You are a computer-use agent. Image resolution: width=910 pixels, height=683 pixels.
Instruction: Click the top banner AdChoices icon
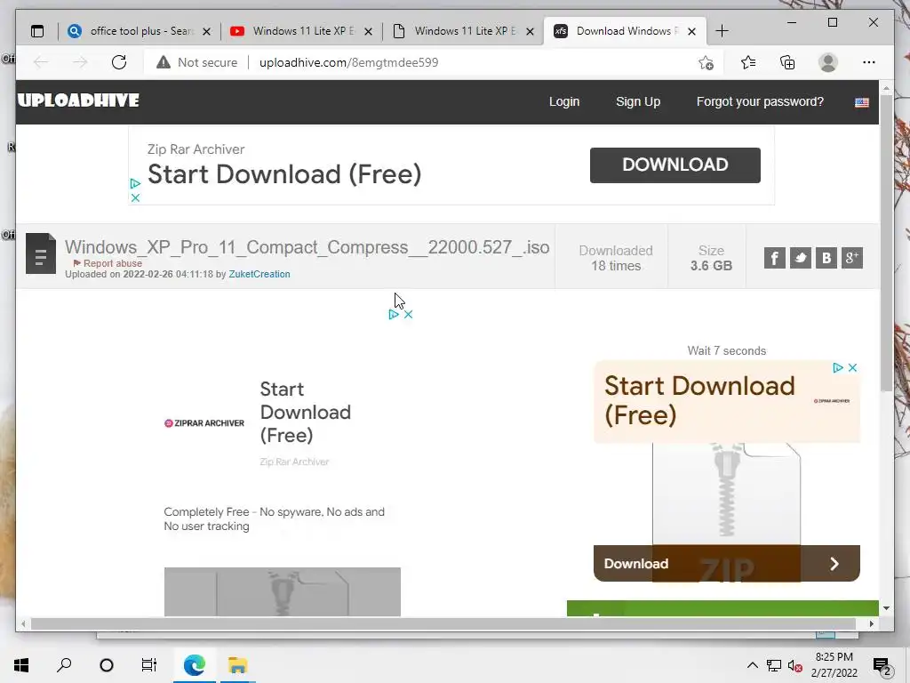(x=135, y=183)
